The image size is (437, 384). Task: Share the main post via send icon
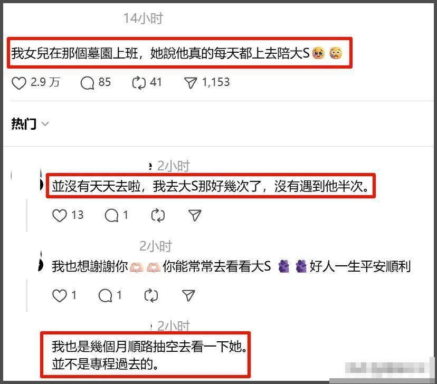point(191,83)
